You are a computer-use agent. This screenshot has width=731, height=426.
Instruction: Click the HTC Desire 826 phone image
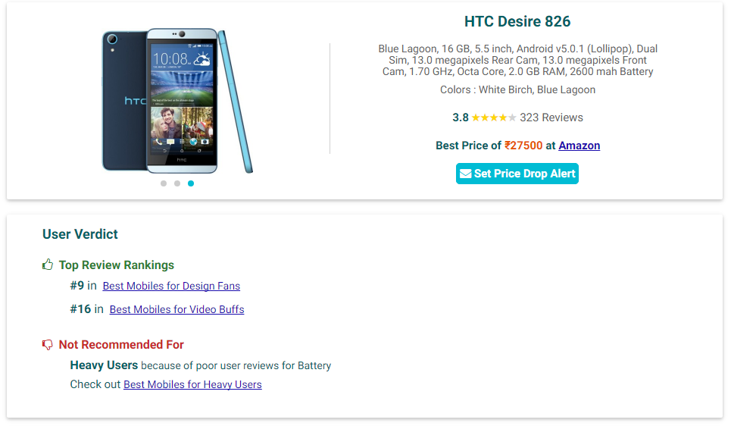click(x=177, y=101)
